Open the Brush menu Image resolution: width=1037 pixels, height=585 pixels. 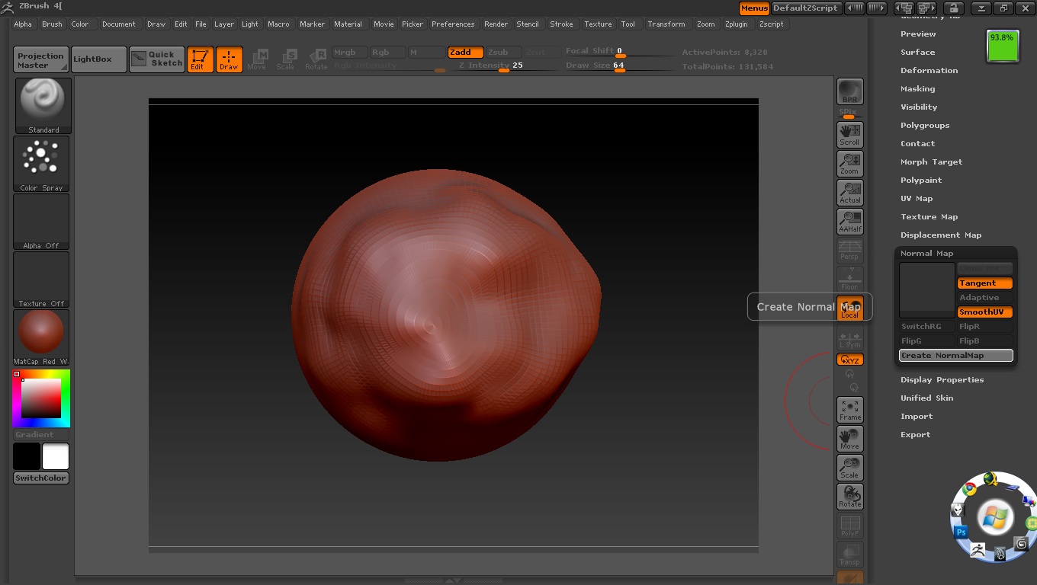point(52,24)
